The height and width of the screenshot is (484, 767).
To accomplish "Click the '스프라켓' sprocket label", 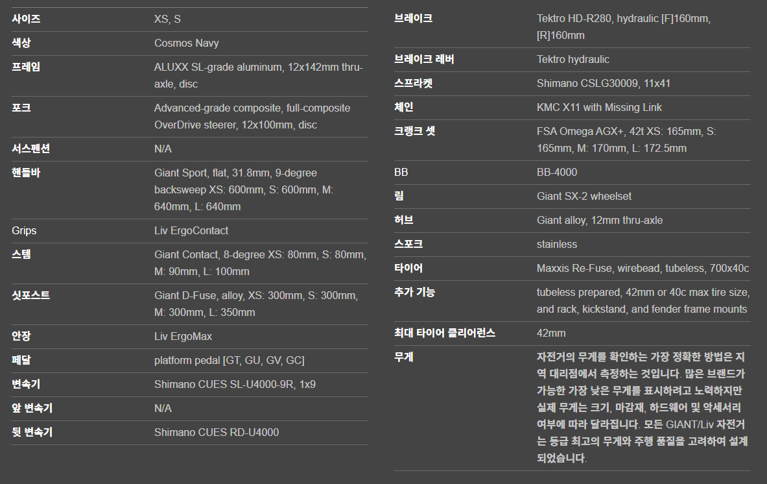I will tap(414, 83).
